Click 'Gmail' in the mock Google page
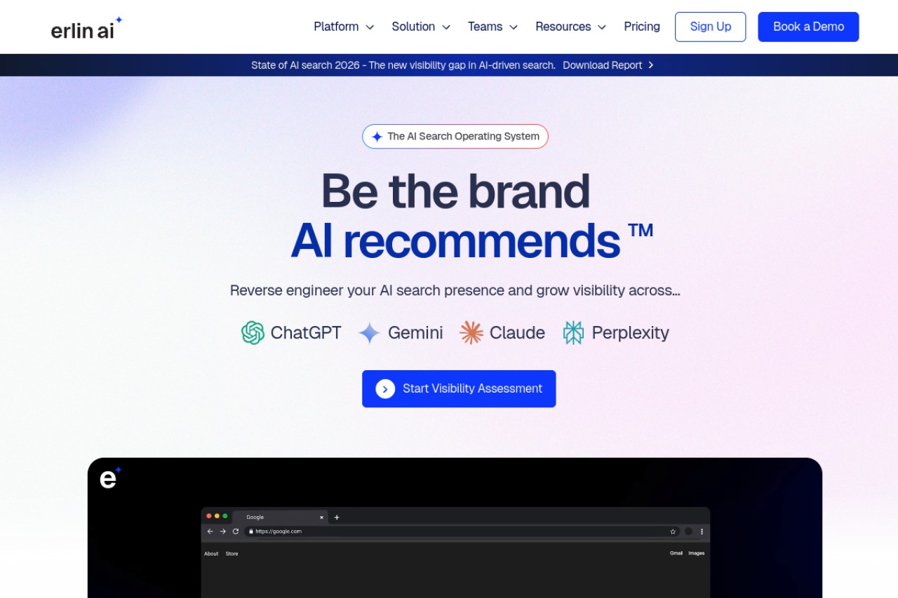 [676, 553]
